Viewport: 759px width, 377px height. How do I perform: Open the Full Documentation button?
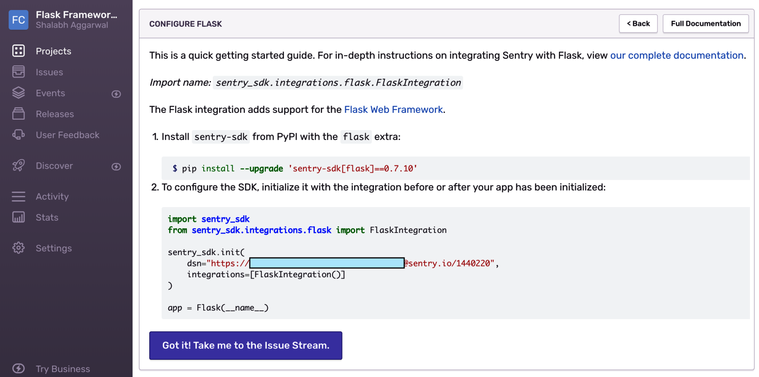pyautogui.click(x=705, y=24)
